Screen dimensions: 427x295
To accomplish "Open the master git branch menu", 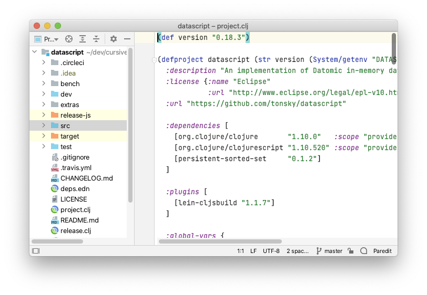I will [329, 251].
